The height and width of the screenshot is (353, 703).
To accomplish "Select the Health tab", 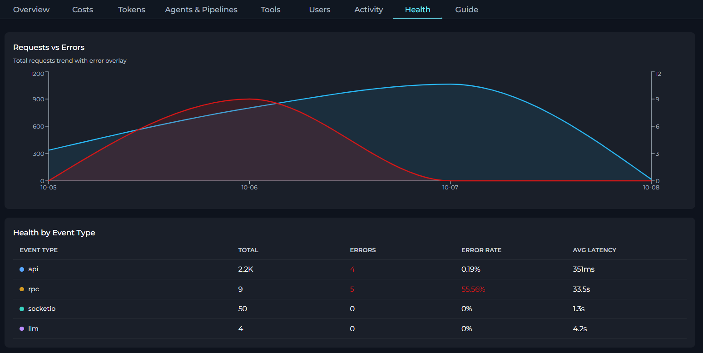I will (418, 10).
